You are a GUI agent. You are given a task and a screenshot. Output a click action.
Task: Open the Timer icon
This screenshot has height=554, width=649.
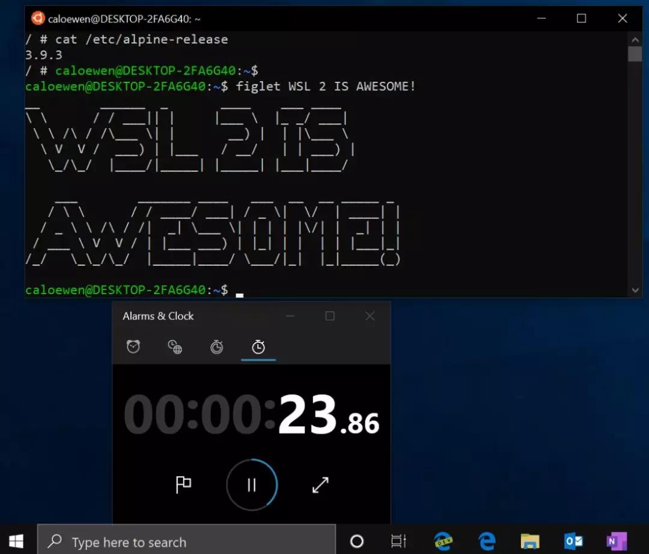point(216,346)
